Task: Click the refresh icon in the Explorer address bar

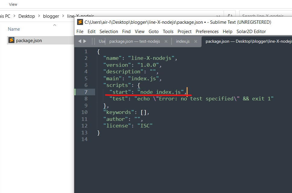Action: tap(230, 16)
